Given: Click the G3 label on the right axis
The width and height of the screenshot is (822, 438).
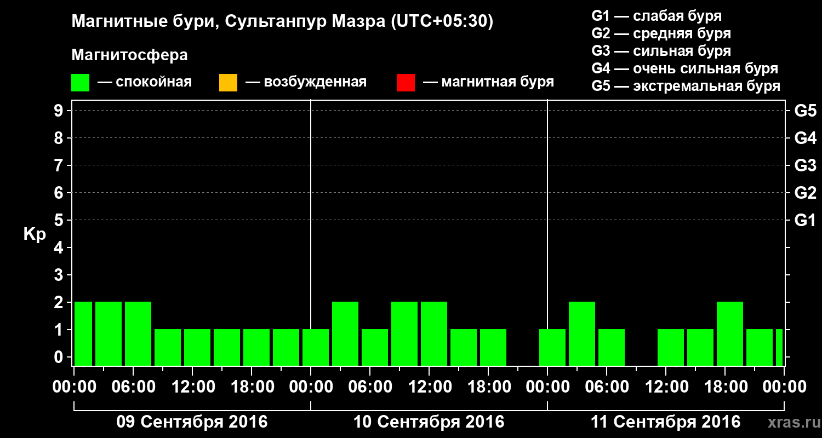Looking at the screenshot, I should pos(805,165).
